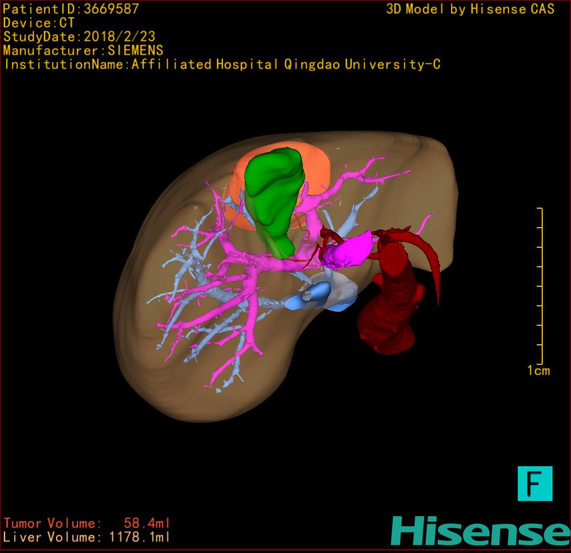Click the Tumor Volume 58.4ml readout
Image resolution: width=571 pixels, height=553 pixels.
87,523
